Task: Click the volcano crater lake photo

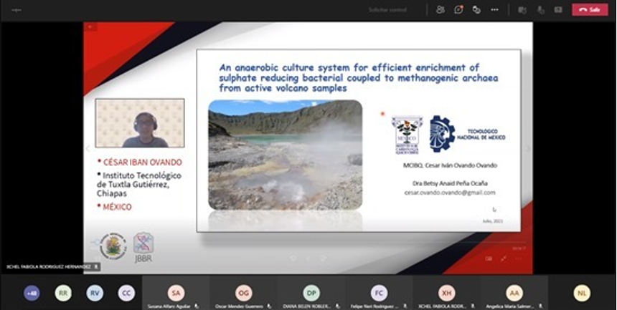Action: (286, 155)
